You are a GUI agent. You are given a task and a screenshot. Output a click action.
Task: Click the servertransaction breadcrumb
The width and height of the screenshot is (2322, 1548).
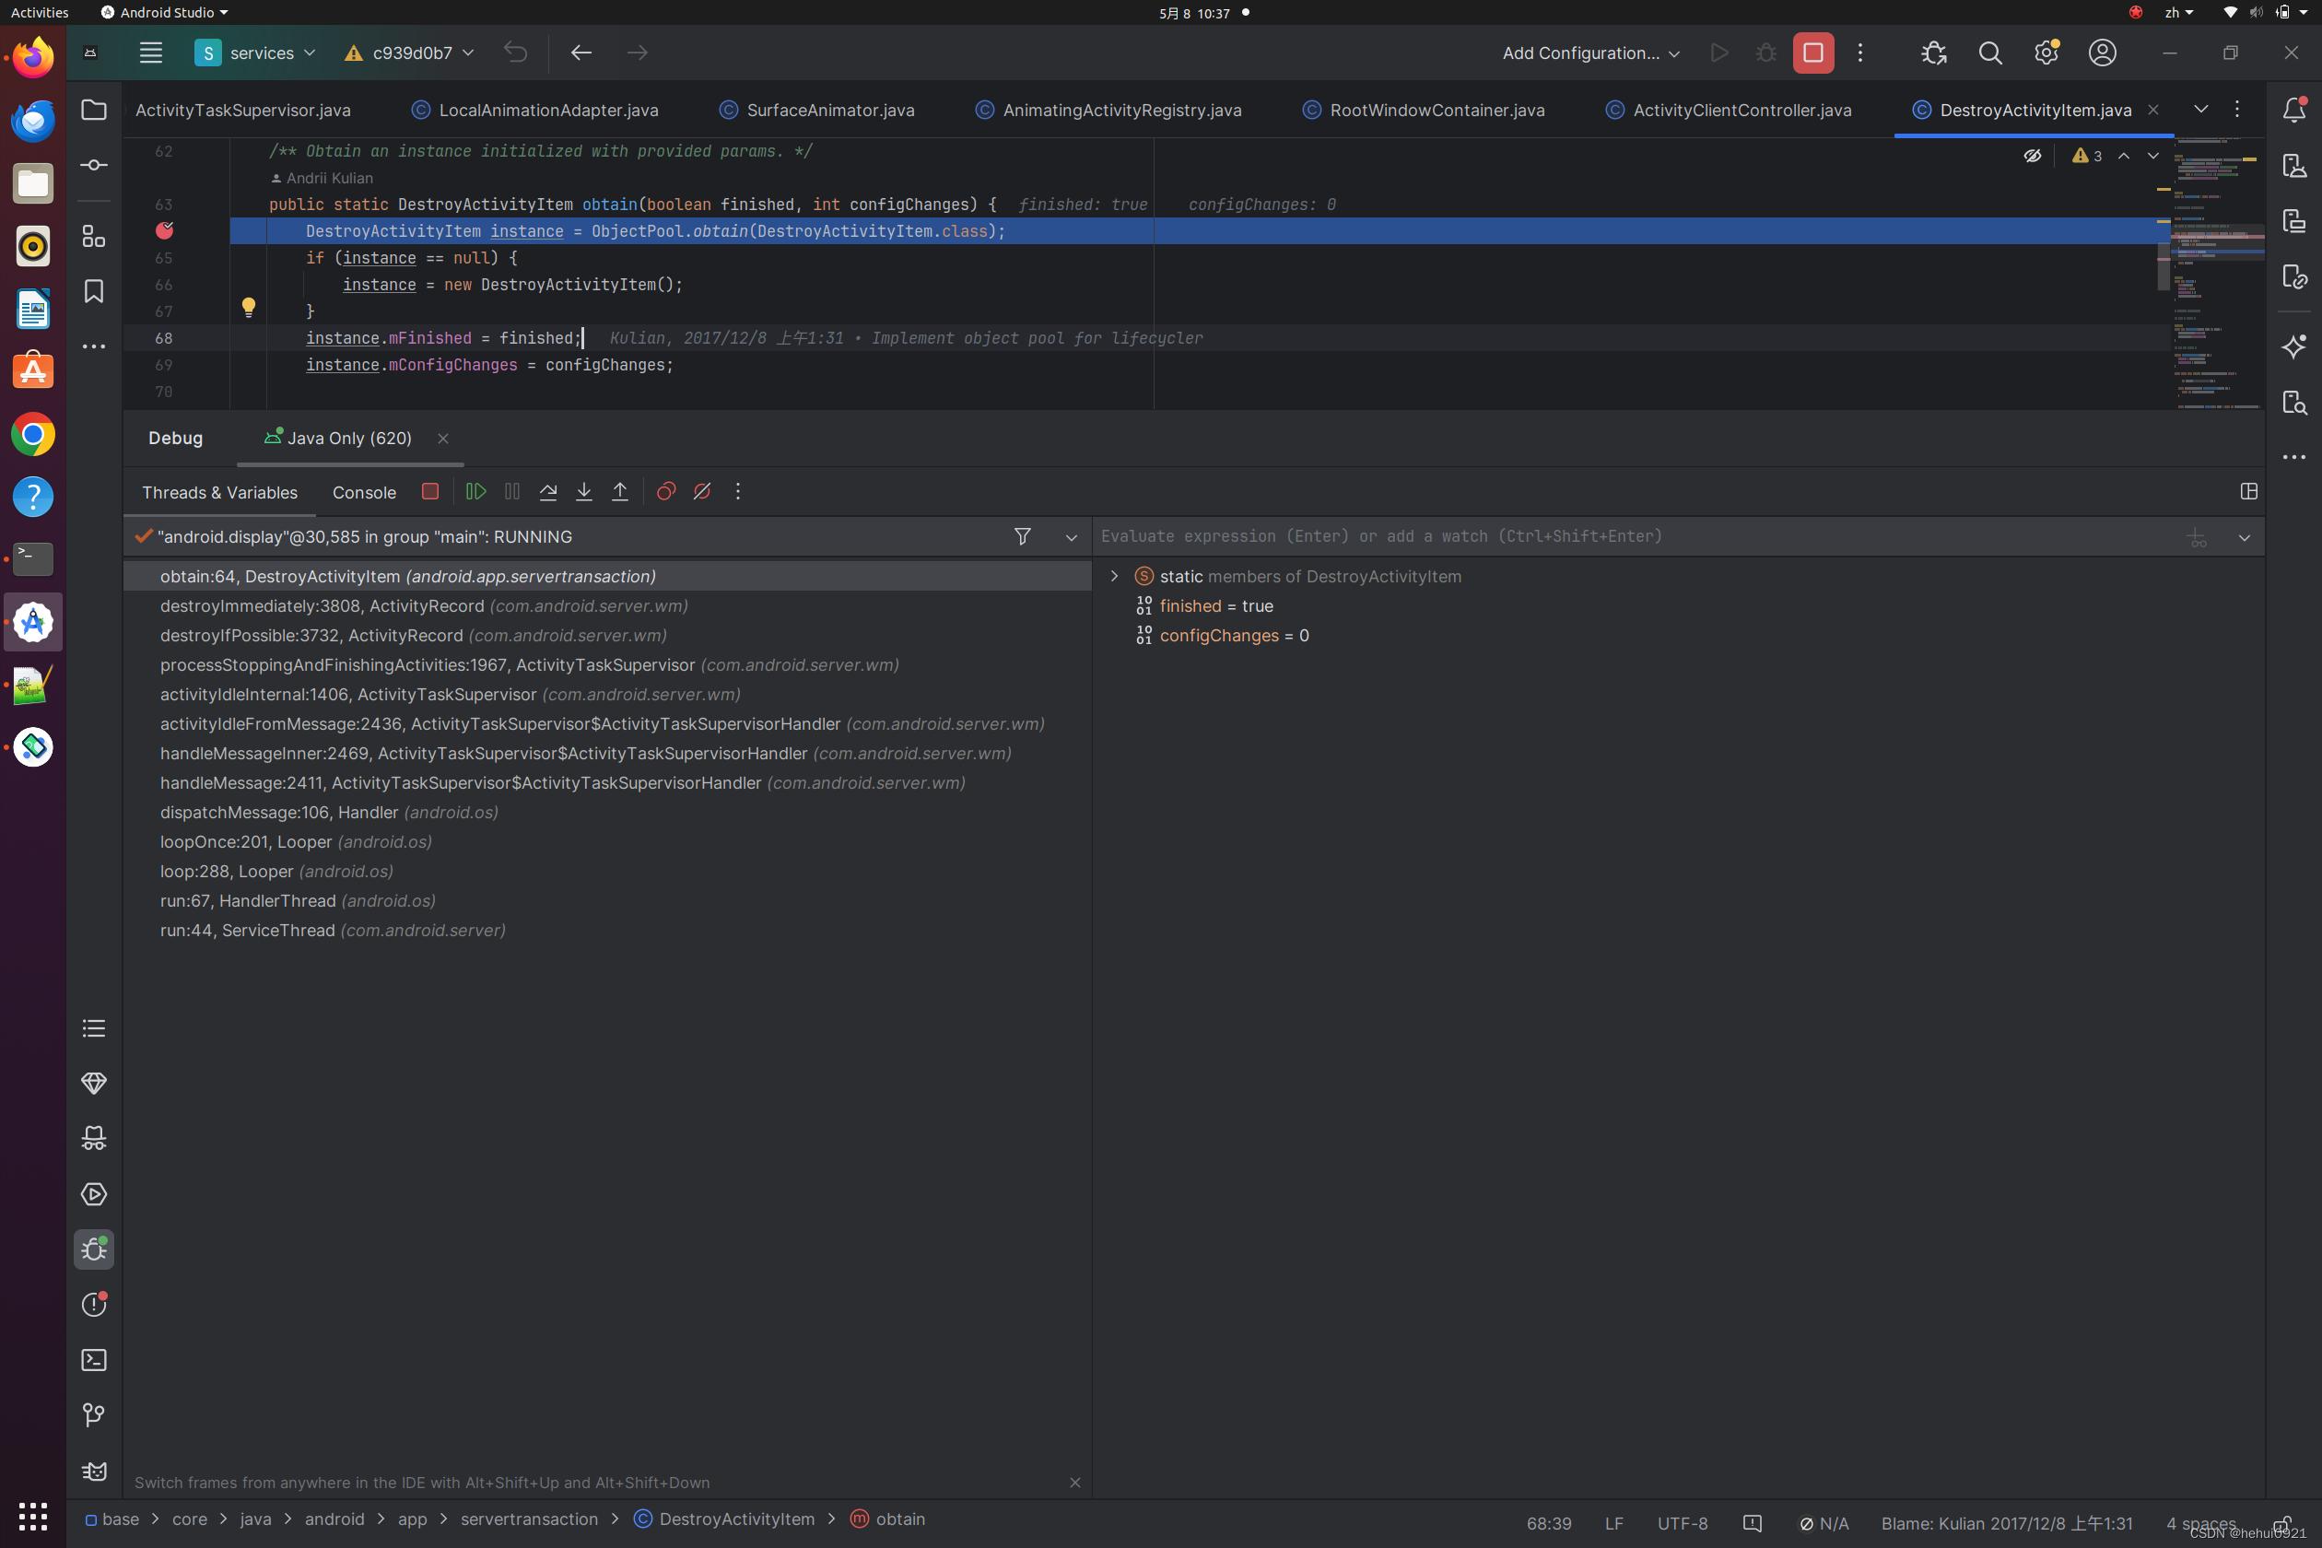[529, 1519]
